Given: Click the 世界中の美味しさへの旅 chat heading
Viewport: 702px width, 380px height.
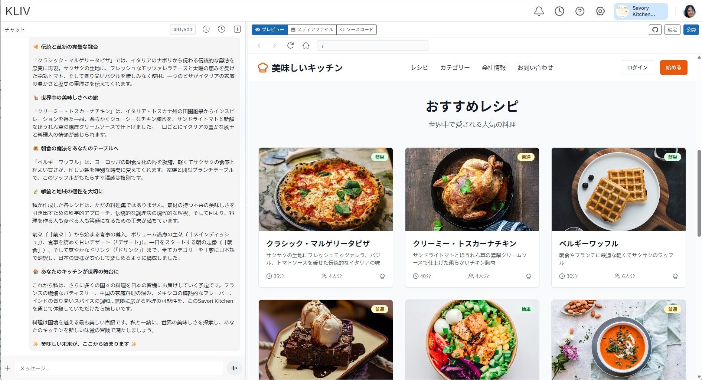Looking at the screenshot, I should pos(69,98).
